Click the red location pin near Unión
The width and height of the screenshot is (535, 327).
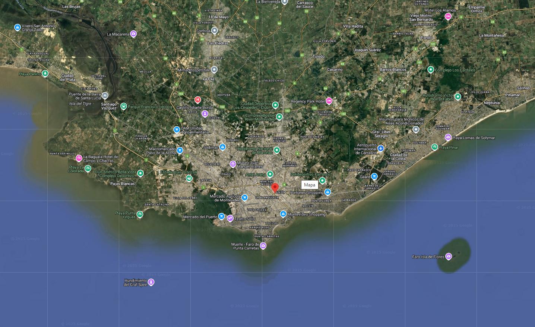[275, 188]
